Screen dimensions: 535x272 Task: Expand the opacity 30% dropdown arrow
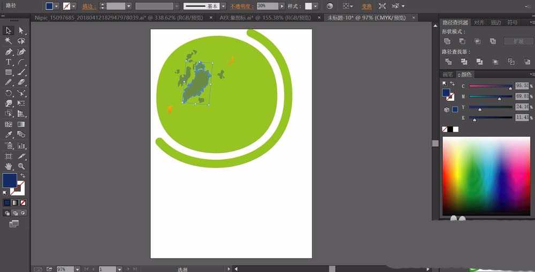click(x=282, y=6)
